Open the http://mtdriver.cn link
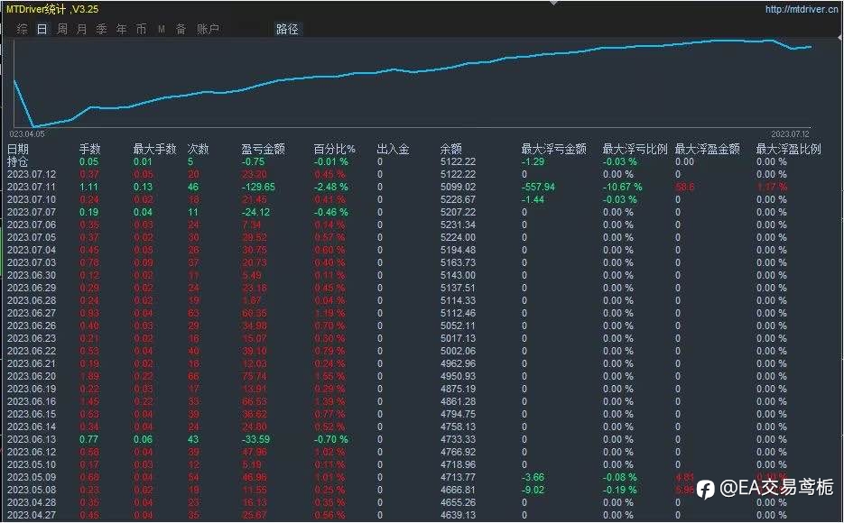Viewport: 844px width, 523px height. pos(802,9)
